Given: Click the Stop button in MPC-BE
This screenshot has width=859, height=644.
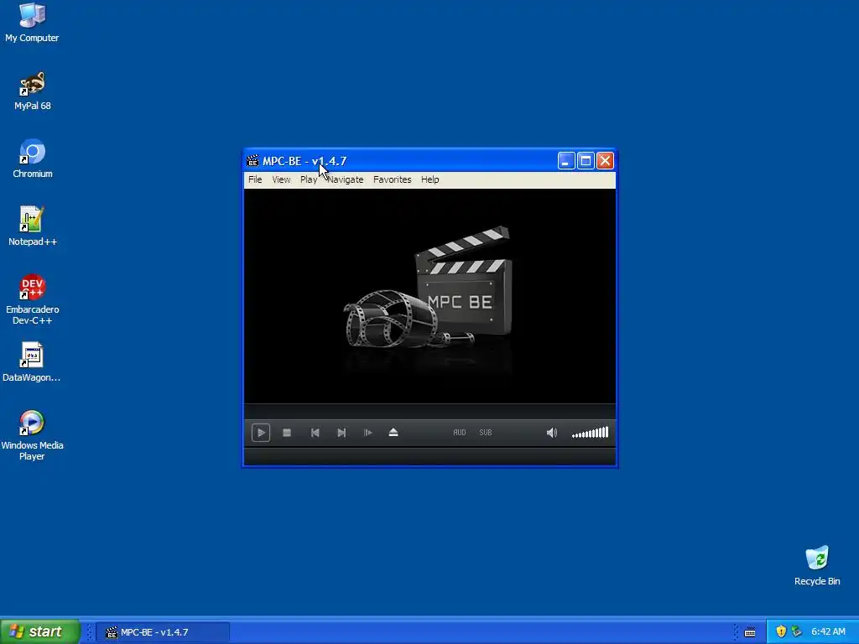Looking at the screenshot, I should click(x=287, y=433).
